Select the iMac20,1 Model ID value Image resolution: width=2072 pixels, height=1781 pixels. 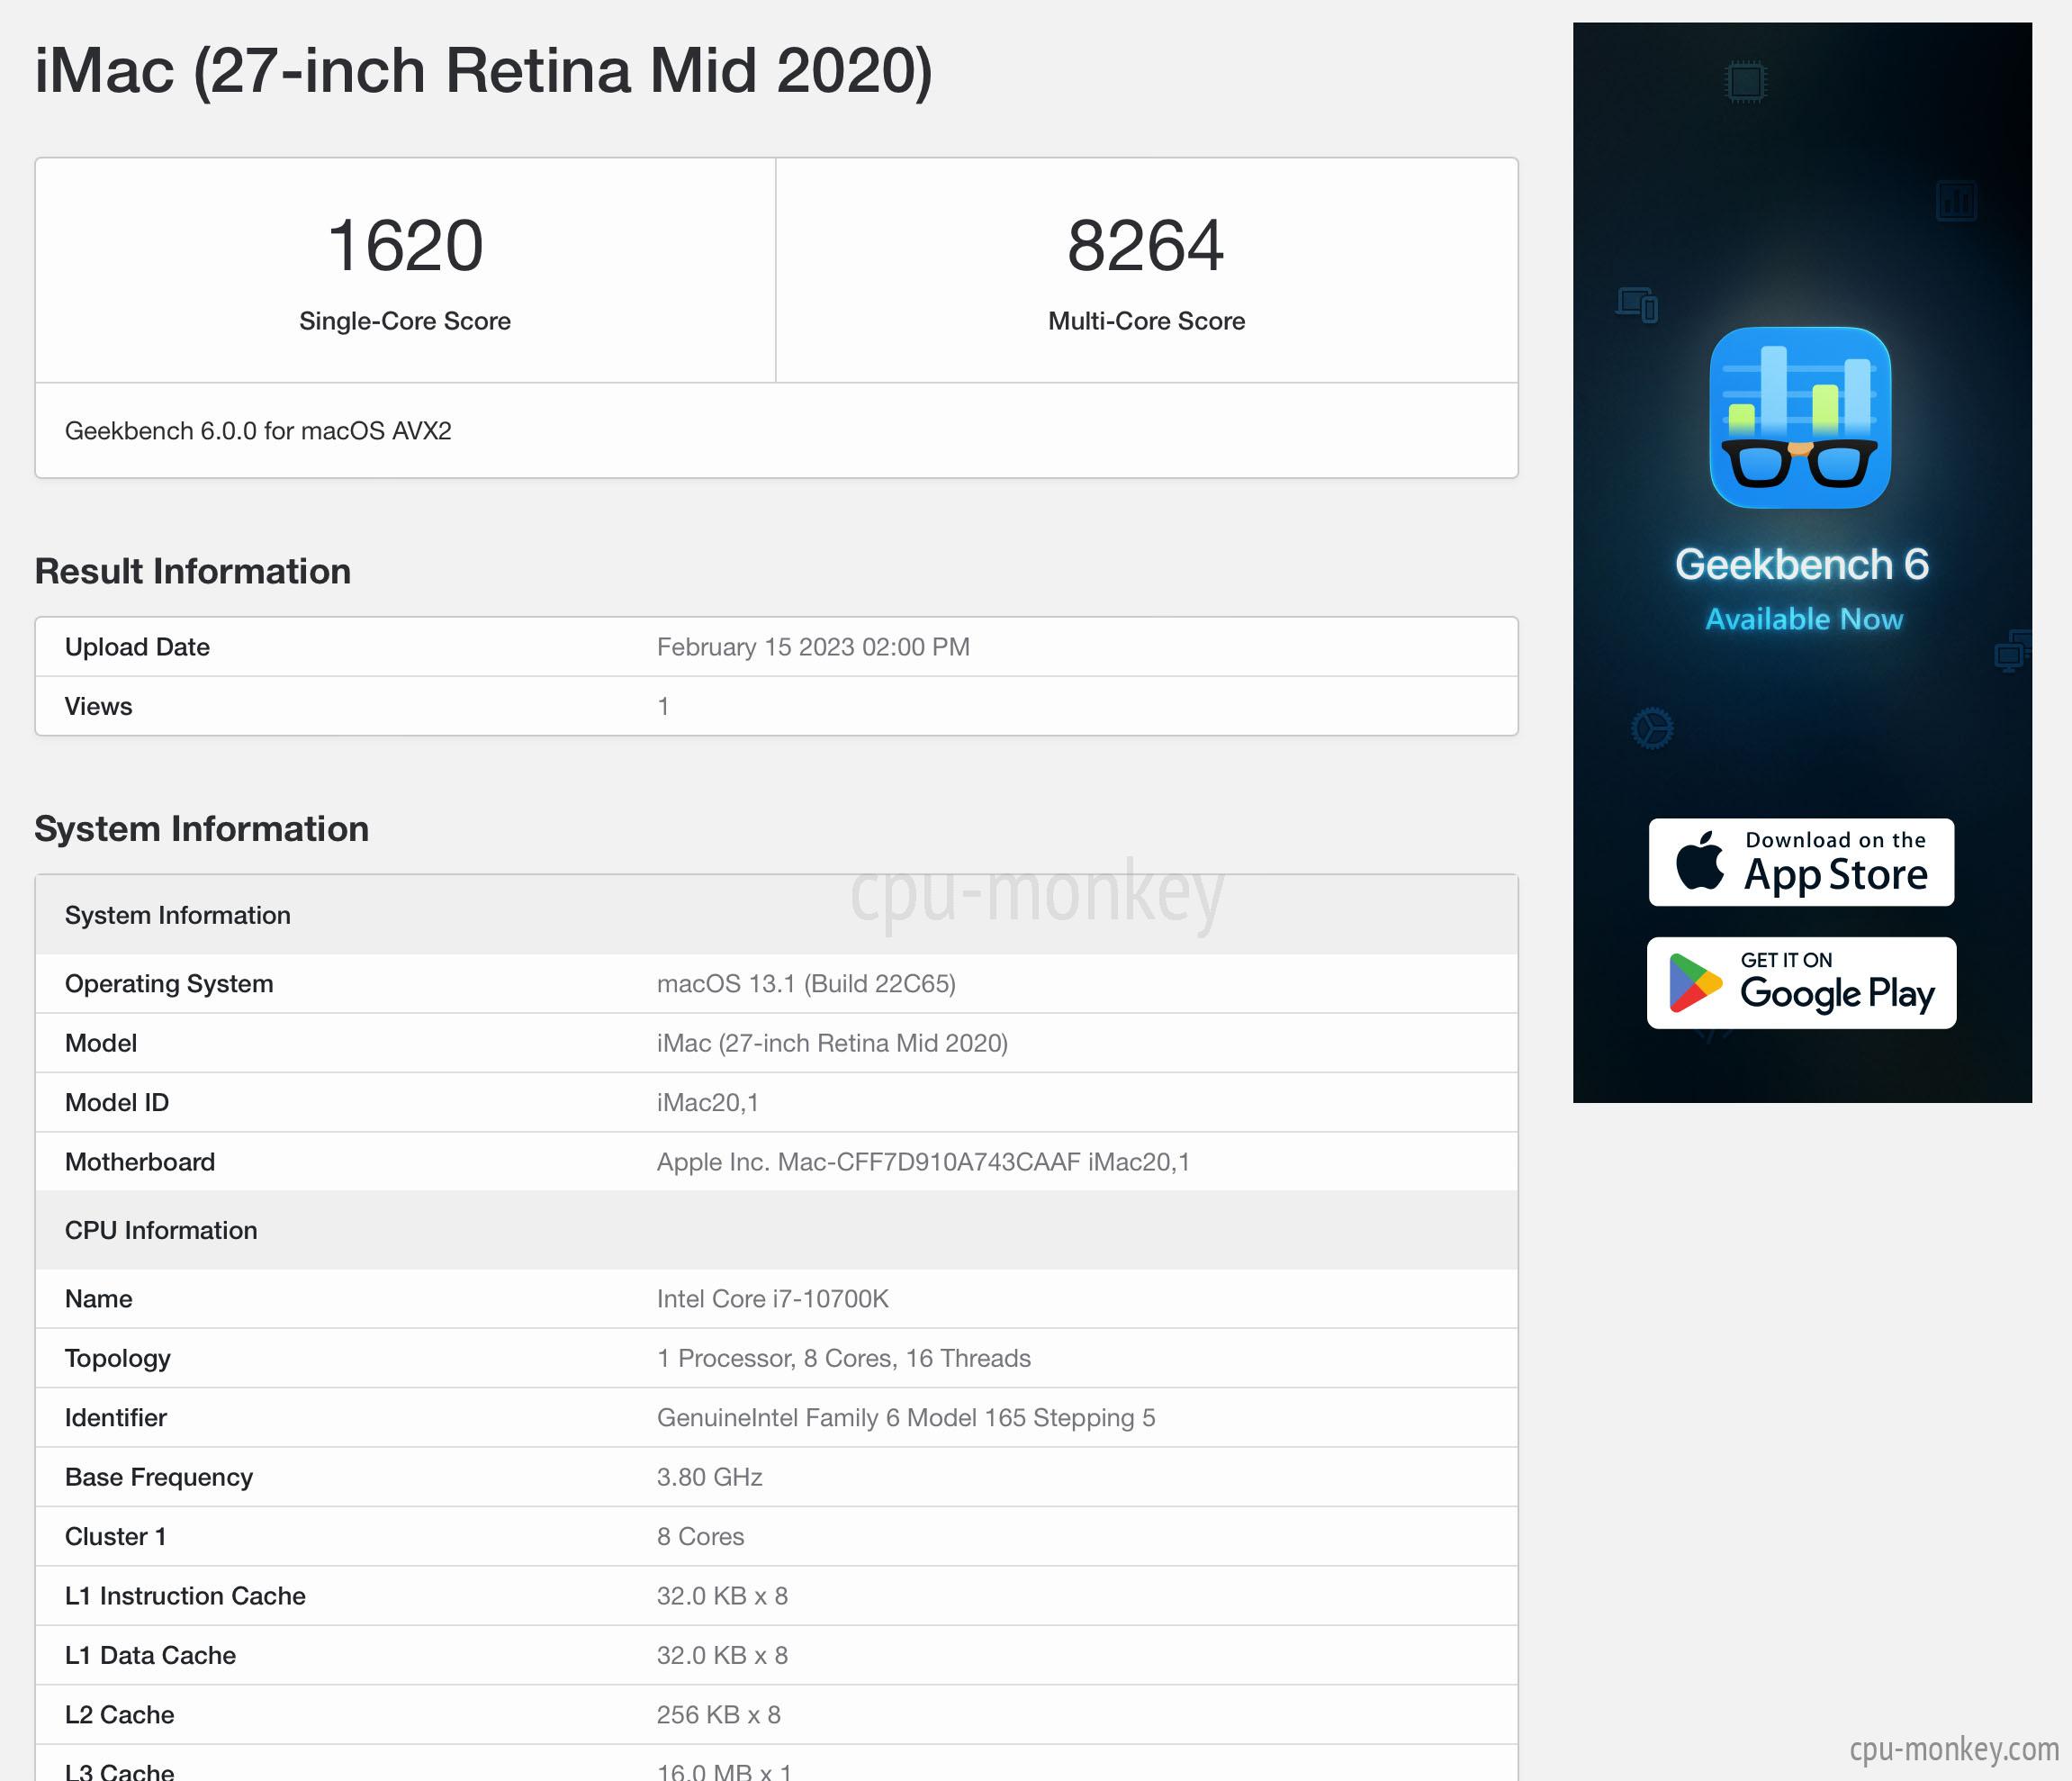pyautogui.click(x=708, y=1103)
